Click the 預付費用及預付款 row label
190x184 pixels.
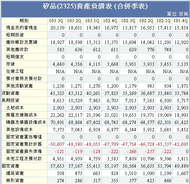pyautogui.click(x=24, y=79)
